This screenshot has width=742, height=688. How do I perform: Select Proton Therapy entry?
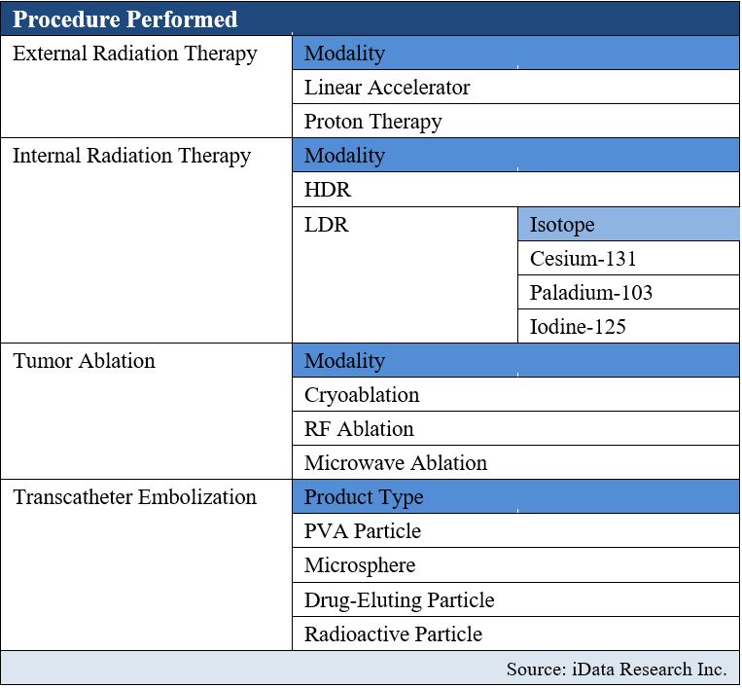point(515,122)
